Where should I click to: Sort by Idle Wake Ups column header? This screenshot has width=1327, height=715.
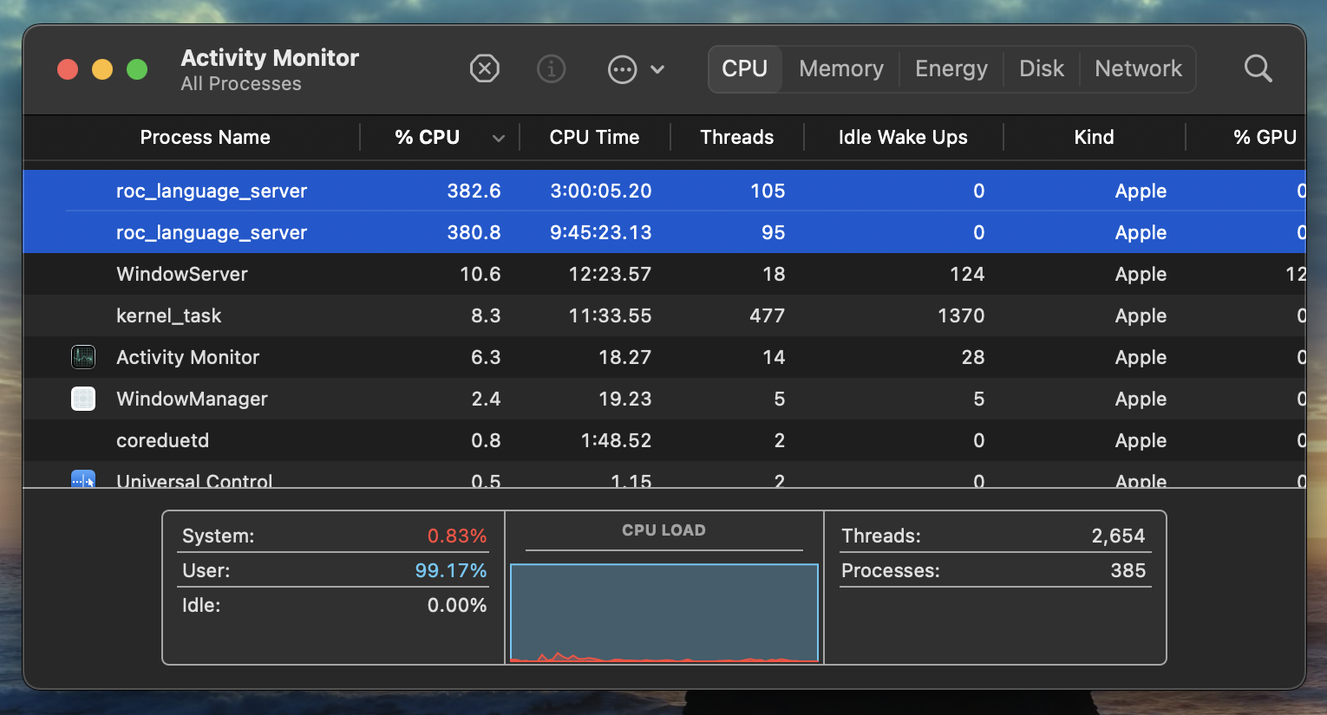(x=903, y=137)
